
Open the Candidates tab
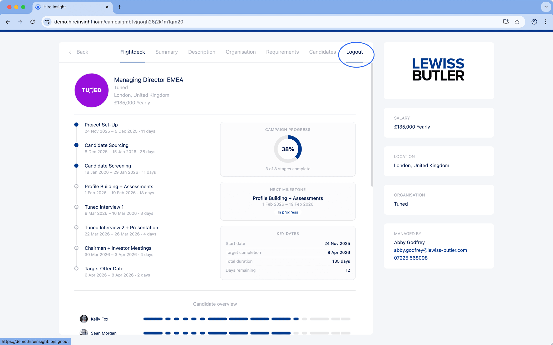[322, 52]
